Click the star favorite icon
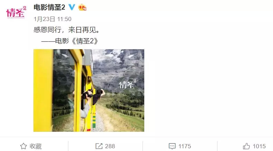The height and width of the screenshot is (151, 273). pos(23,146)
